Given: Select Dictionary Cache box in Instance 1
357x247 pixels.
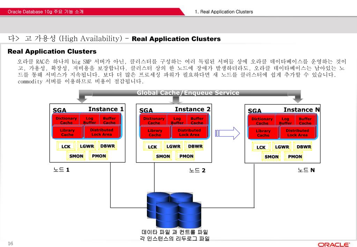Looking at the screenshot, I should [66, 120].
